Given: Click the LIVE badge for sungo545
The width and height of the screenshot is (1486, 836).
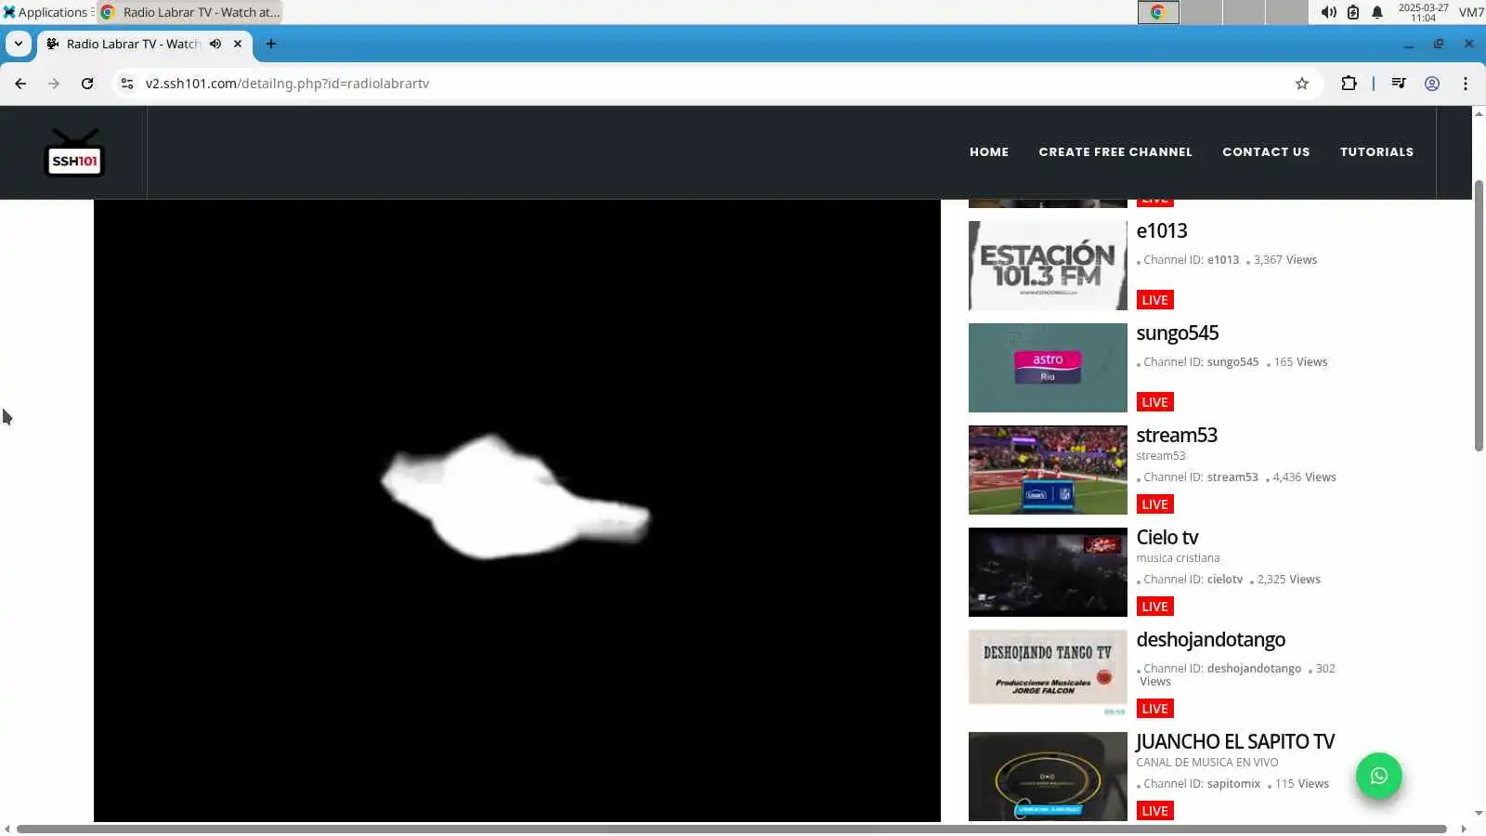Looking at the screenshot, I should [x=1155, y=402].
